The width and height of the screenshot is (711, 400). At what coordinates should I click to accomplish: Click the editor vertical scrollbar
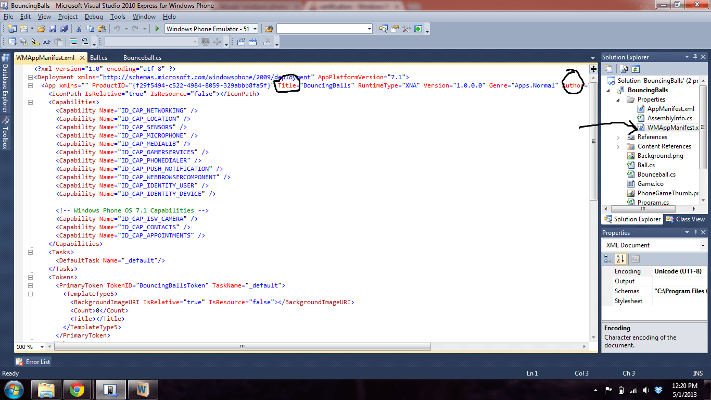coord(593,141)
